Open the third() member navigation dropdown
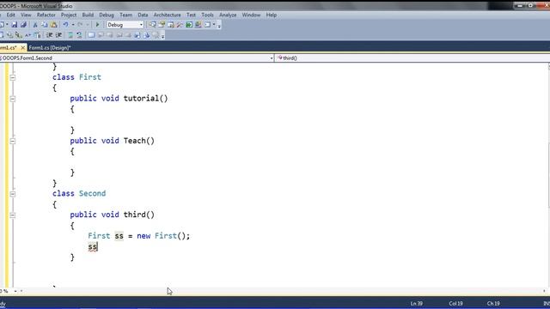550x309 pixels. click(412, 58)
